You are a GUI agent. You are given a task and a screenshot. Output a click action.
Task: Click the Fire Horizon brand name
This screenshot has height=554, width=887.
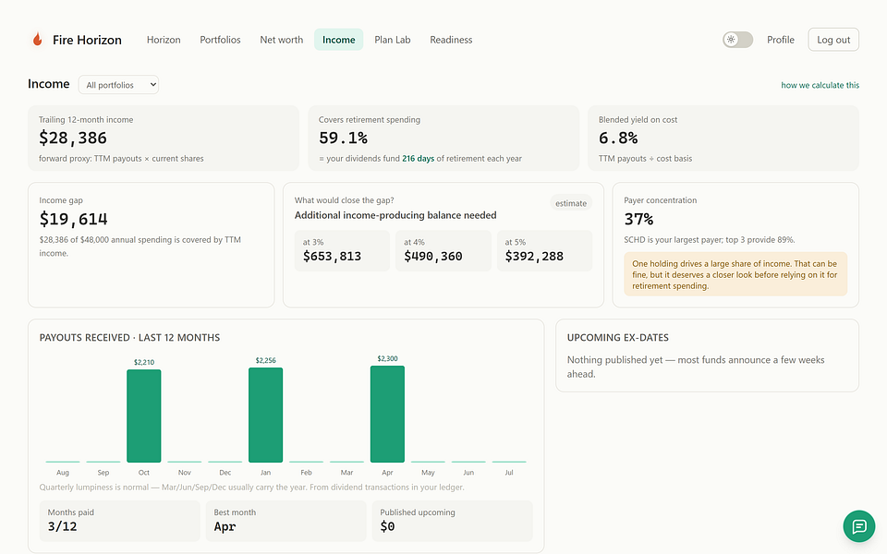point(87,40)
